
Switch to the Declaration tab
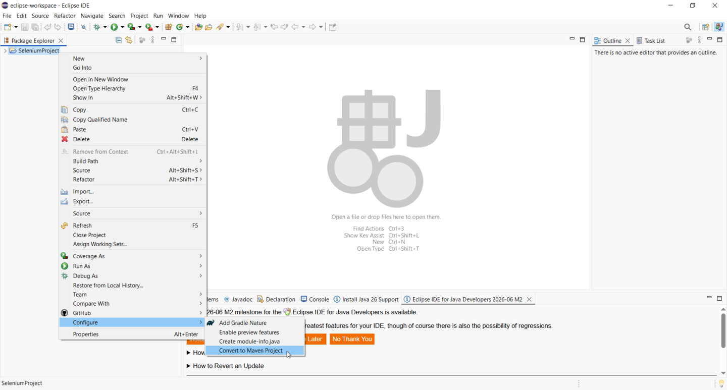point(276,299)
